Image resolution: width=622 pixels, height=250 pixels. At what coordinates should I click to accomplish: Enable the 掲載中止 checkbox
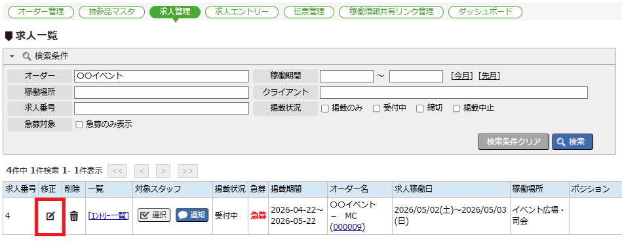457,109
